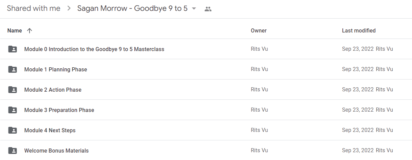Image resolution: width=412 pixels, height=160 pixels.
Task: Click the Welcome Bonus Materials folder icon
Action: coord(13,151)
